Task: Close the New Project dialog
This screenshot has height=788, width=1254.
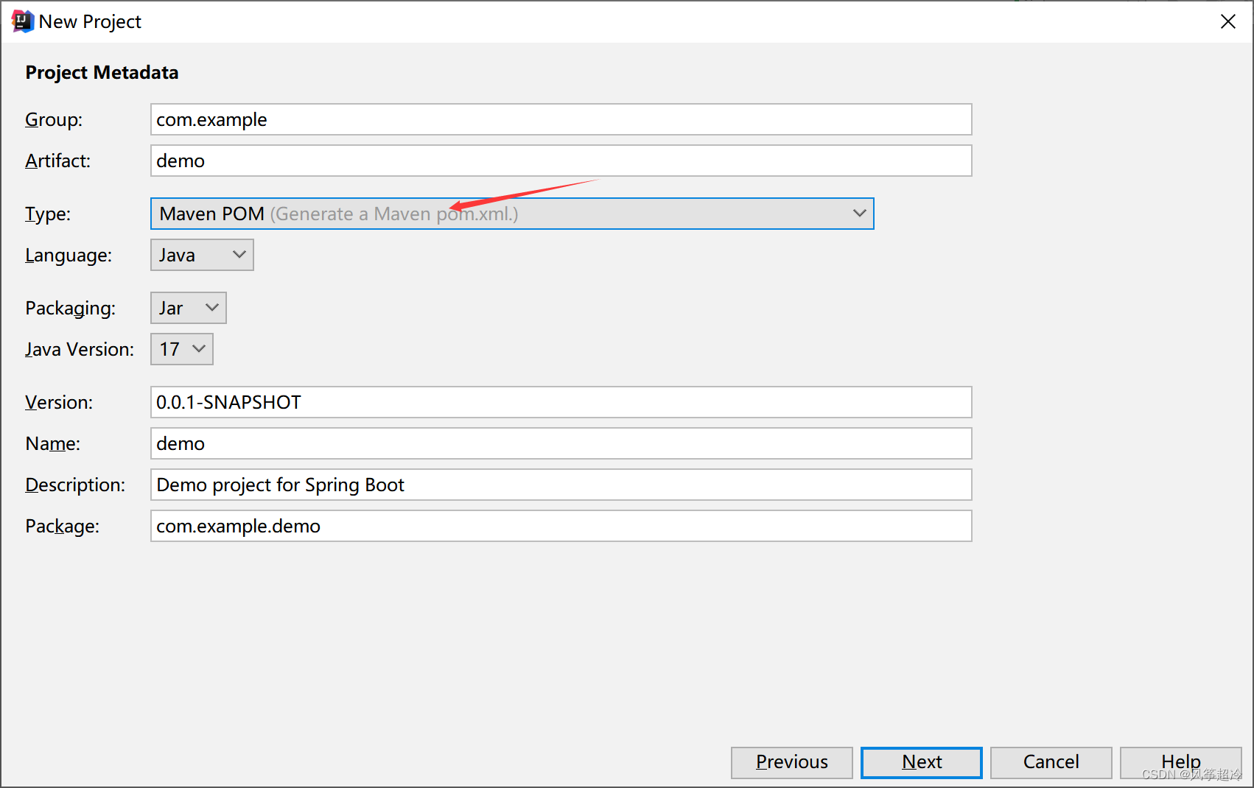Action: coord(1227,21)
